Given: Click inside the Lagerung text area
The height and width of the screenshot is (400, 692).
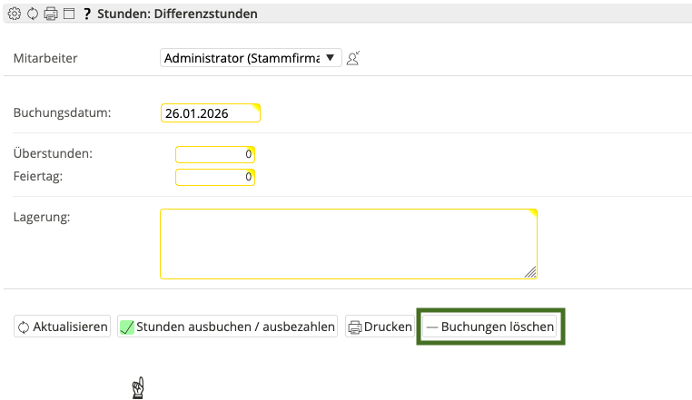Looking at the screenshot, I should click(348, 243).
